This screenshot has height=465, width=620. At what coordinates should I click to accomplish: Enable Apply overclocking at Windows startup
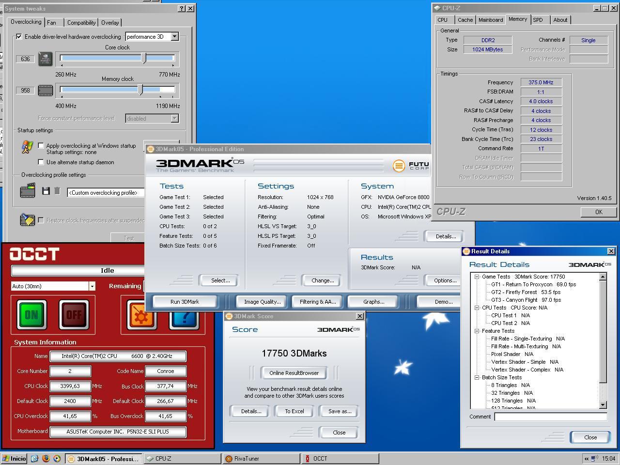[x=41, y=145]
